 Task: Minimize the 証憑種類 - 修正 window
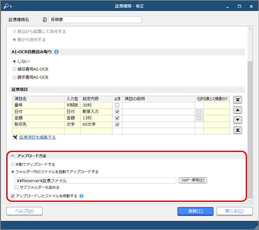click(x=228, y=7)
